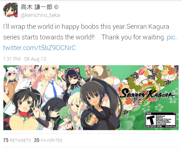Viewport: 182px width, 148px height.
Task: Click the profile avatar picture
Action: pyautogui.click(x=10, y=10)
